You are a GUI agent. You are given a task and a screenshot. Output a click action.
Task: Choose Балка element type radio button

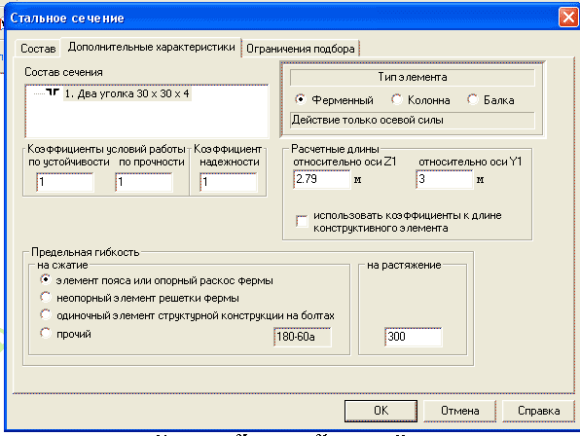click(472, 99)
